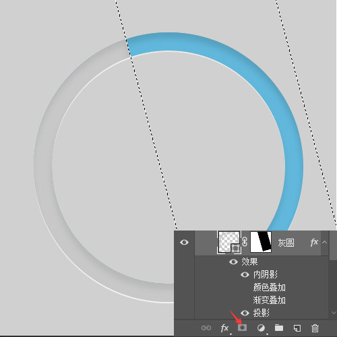Delete layer with trash icon
Screen dimensions: 337x337
pos(315,328)
